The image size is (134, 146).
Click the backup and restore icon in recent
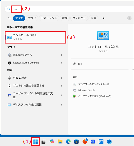[x=74, y=96]
